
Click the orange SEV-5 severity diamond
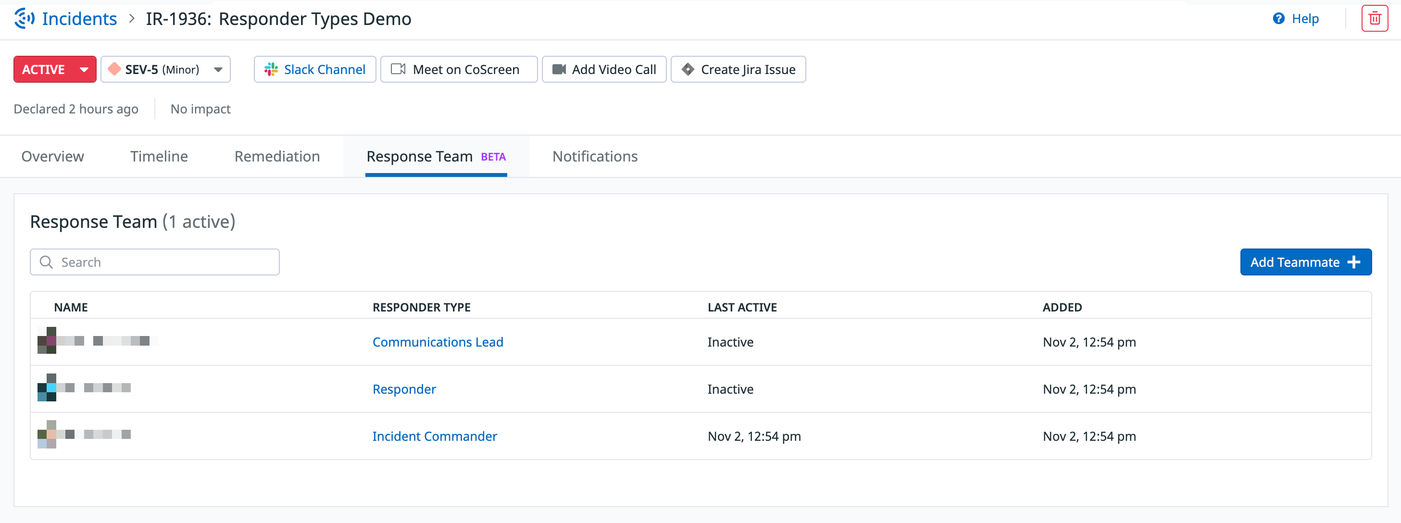114,70
